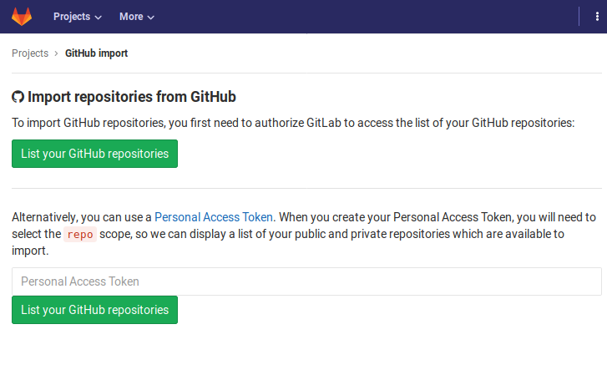The height and width of the screenshot is (365, 607).
Task: Click the authorize GitLab instruction paragraph
Action: [x=293, y=123]
